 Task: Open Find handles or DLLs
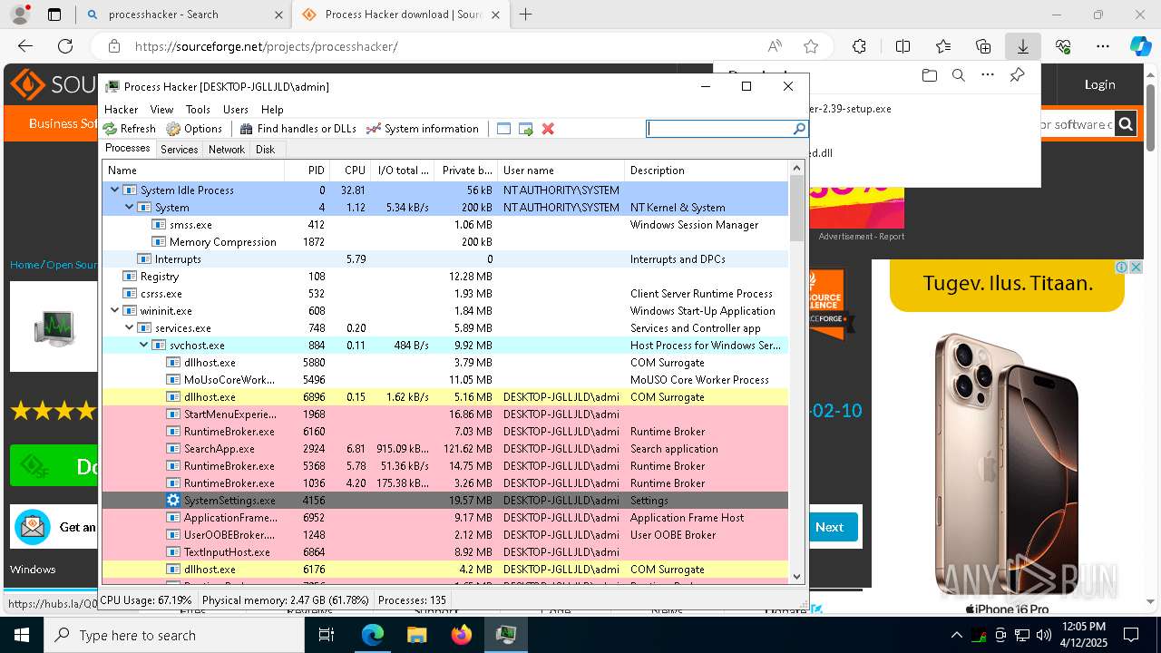coord(298,129)
